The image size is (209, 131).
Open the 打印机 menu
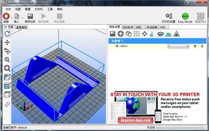coord(39,9)
